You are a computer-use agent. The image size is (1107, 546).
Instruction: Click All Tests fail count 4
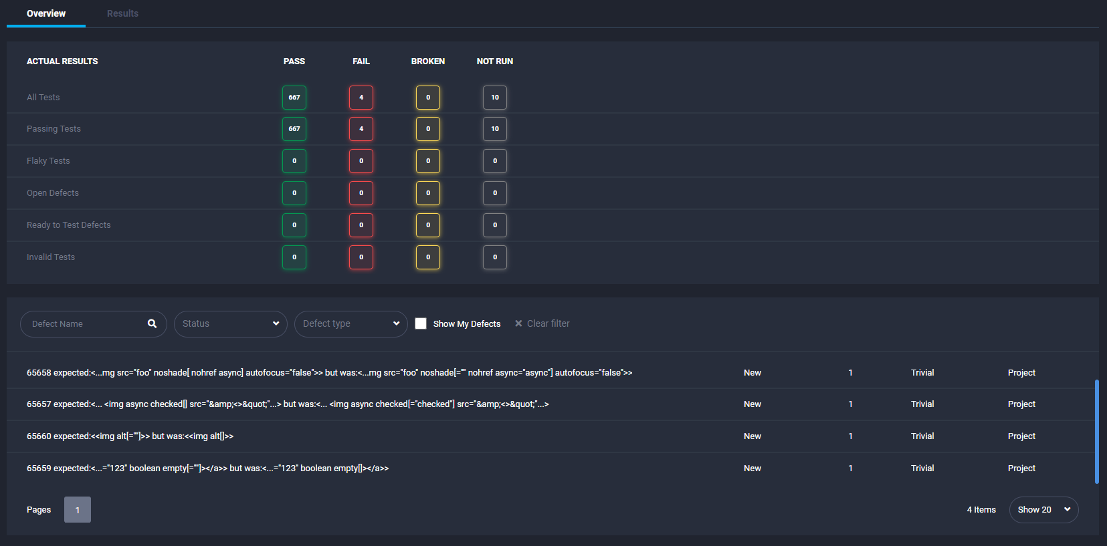click(361, 98)
